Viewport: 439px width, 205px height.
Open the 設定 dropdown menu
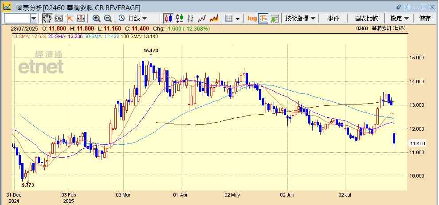tap(400, 19)
